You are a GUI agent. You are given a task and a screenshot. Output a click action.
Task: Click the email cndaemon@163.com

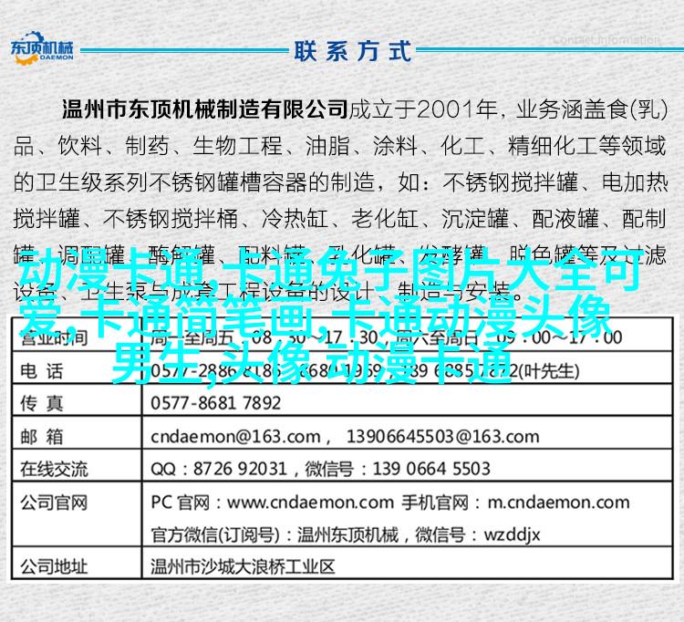pos(235,437)
